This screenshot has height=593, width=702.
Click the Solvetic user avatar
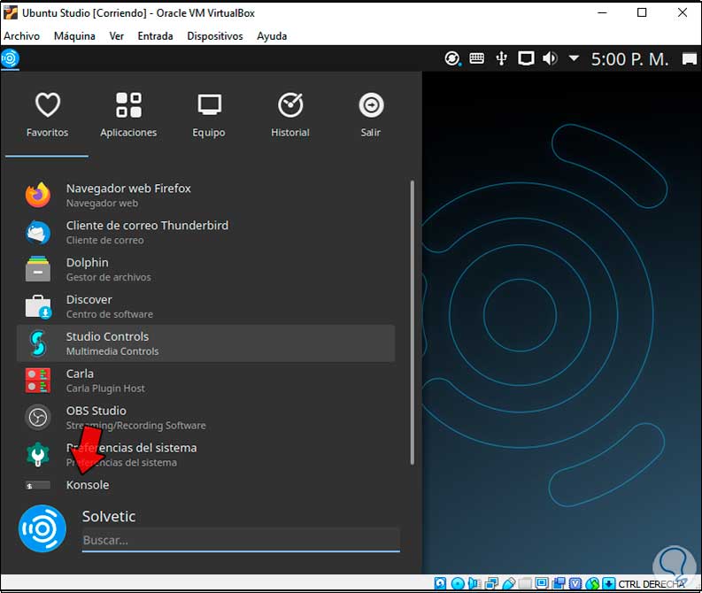click(42, 528)
